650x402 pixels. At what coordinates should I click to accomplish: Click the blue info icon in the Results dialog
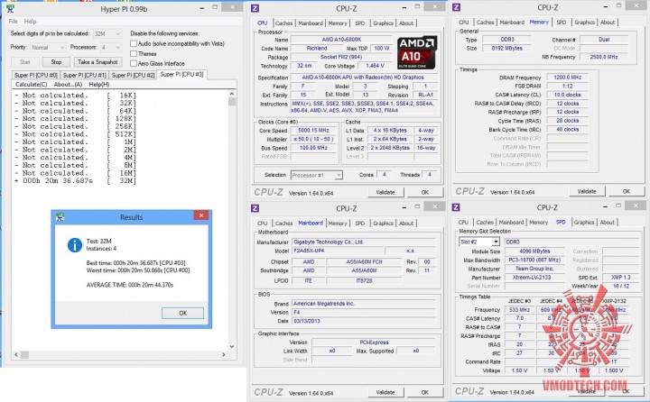tap(75, 244)
